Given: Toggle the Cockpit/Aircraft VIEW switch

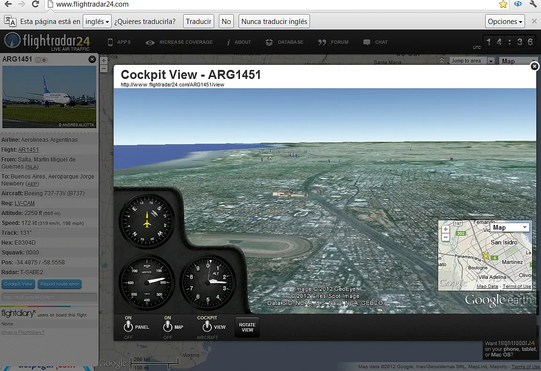Looking at the screenshot, I should pos(207,326).
